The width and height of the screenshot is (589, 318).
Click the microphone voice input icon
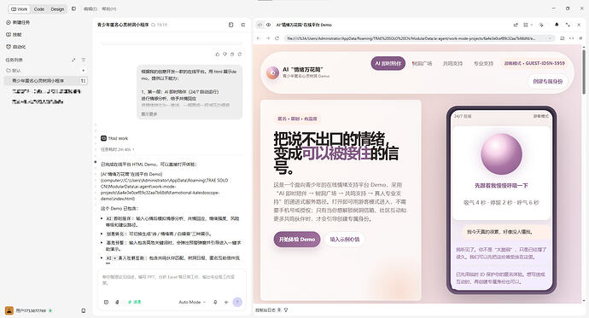point(215,302)
